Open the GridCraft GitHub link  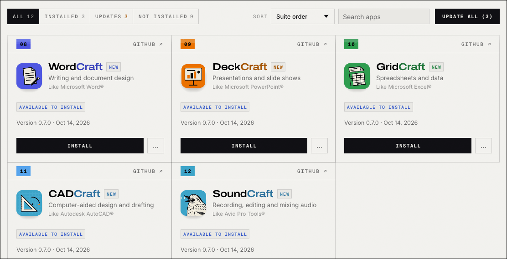[x=476, y=44]
